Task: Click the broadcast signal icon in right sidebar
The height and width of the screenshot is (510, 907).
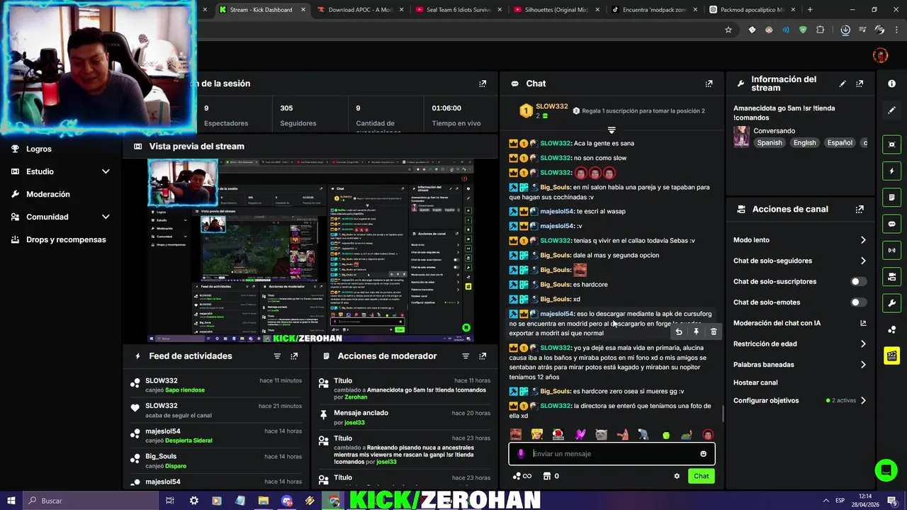Action: click(x=891, y=250)
